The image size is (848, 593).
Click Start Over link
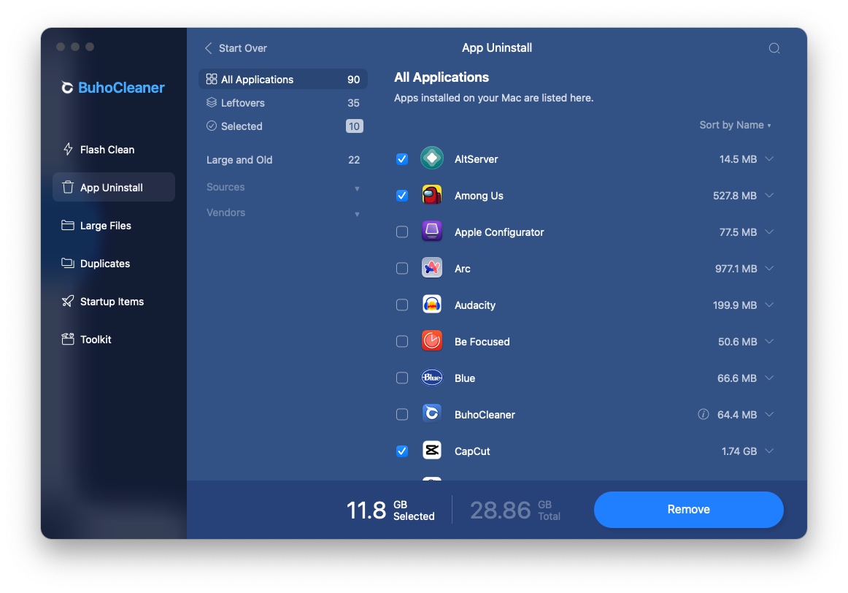pos(243,48)
